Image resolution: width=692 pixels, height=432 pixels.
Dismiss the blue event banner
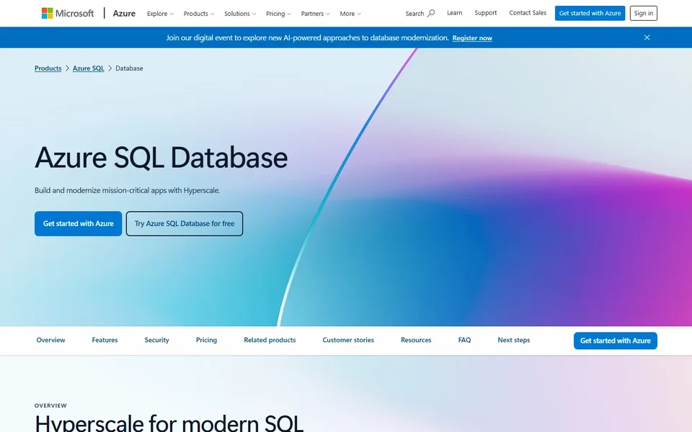point(647,37)
